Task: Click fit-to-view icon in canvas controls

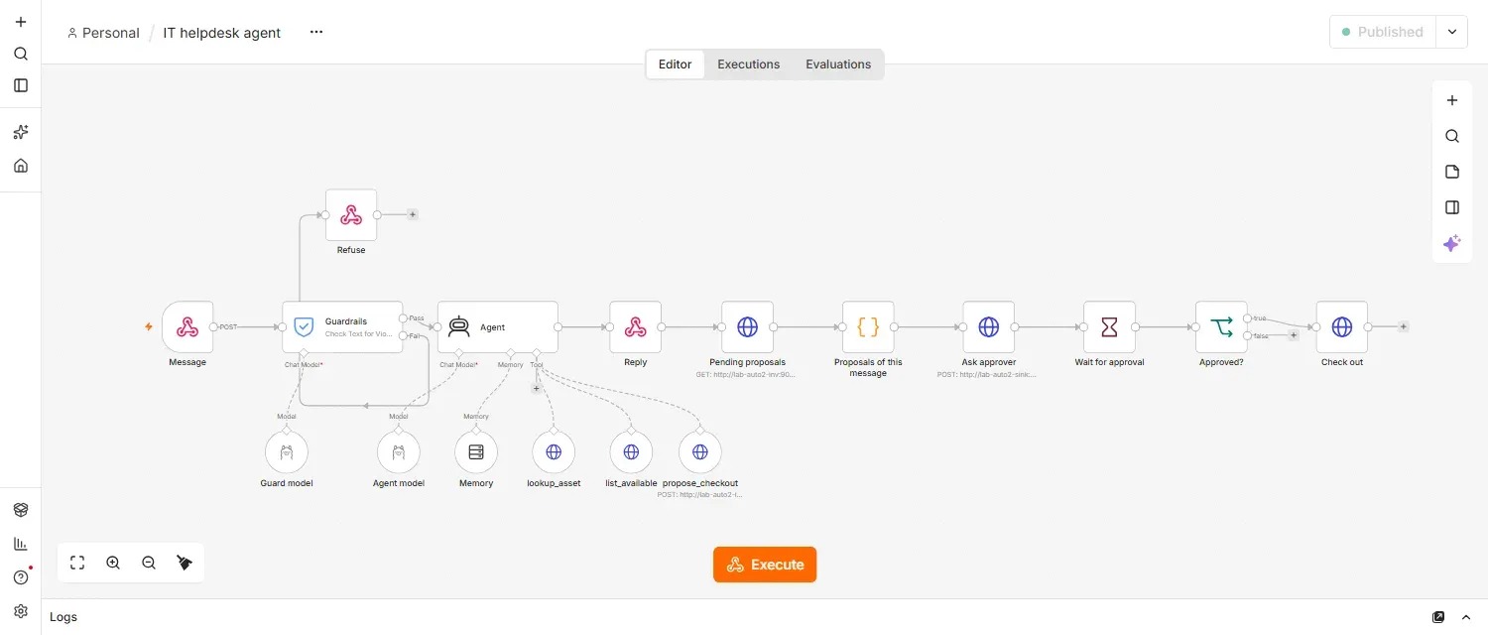Action: [x=77, y=563]
